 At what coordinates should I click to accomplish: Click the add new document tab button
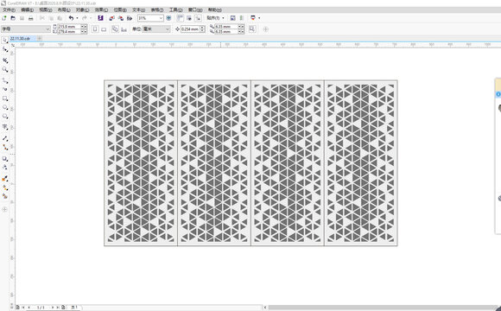click(x=40, y=38)
